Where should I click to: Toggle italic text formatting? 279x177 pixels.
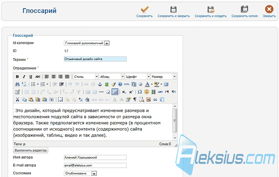24,77
